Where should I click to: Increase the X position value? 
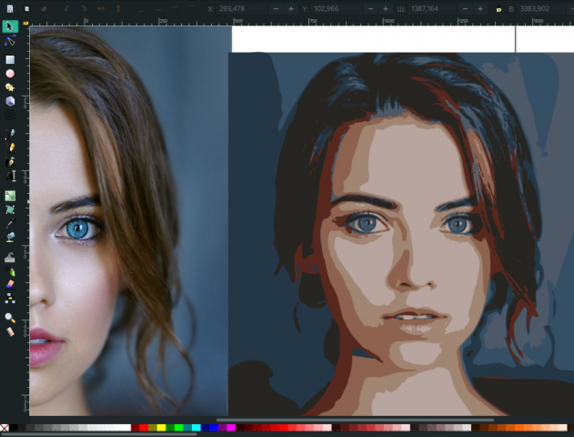click(291, 9)
